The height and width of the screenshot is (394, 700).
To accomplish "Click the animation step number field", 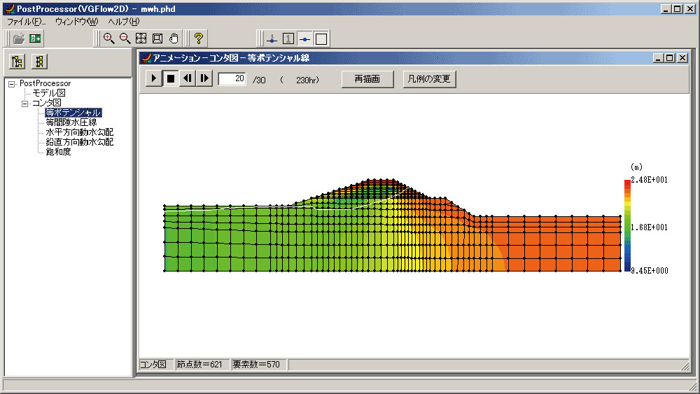I will coord(232,79).
